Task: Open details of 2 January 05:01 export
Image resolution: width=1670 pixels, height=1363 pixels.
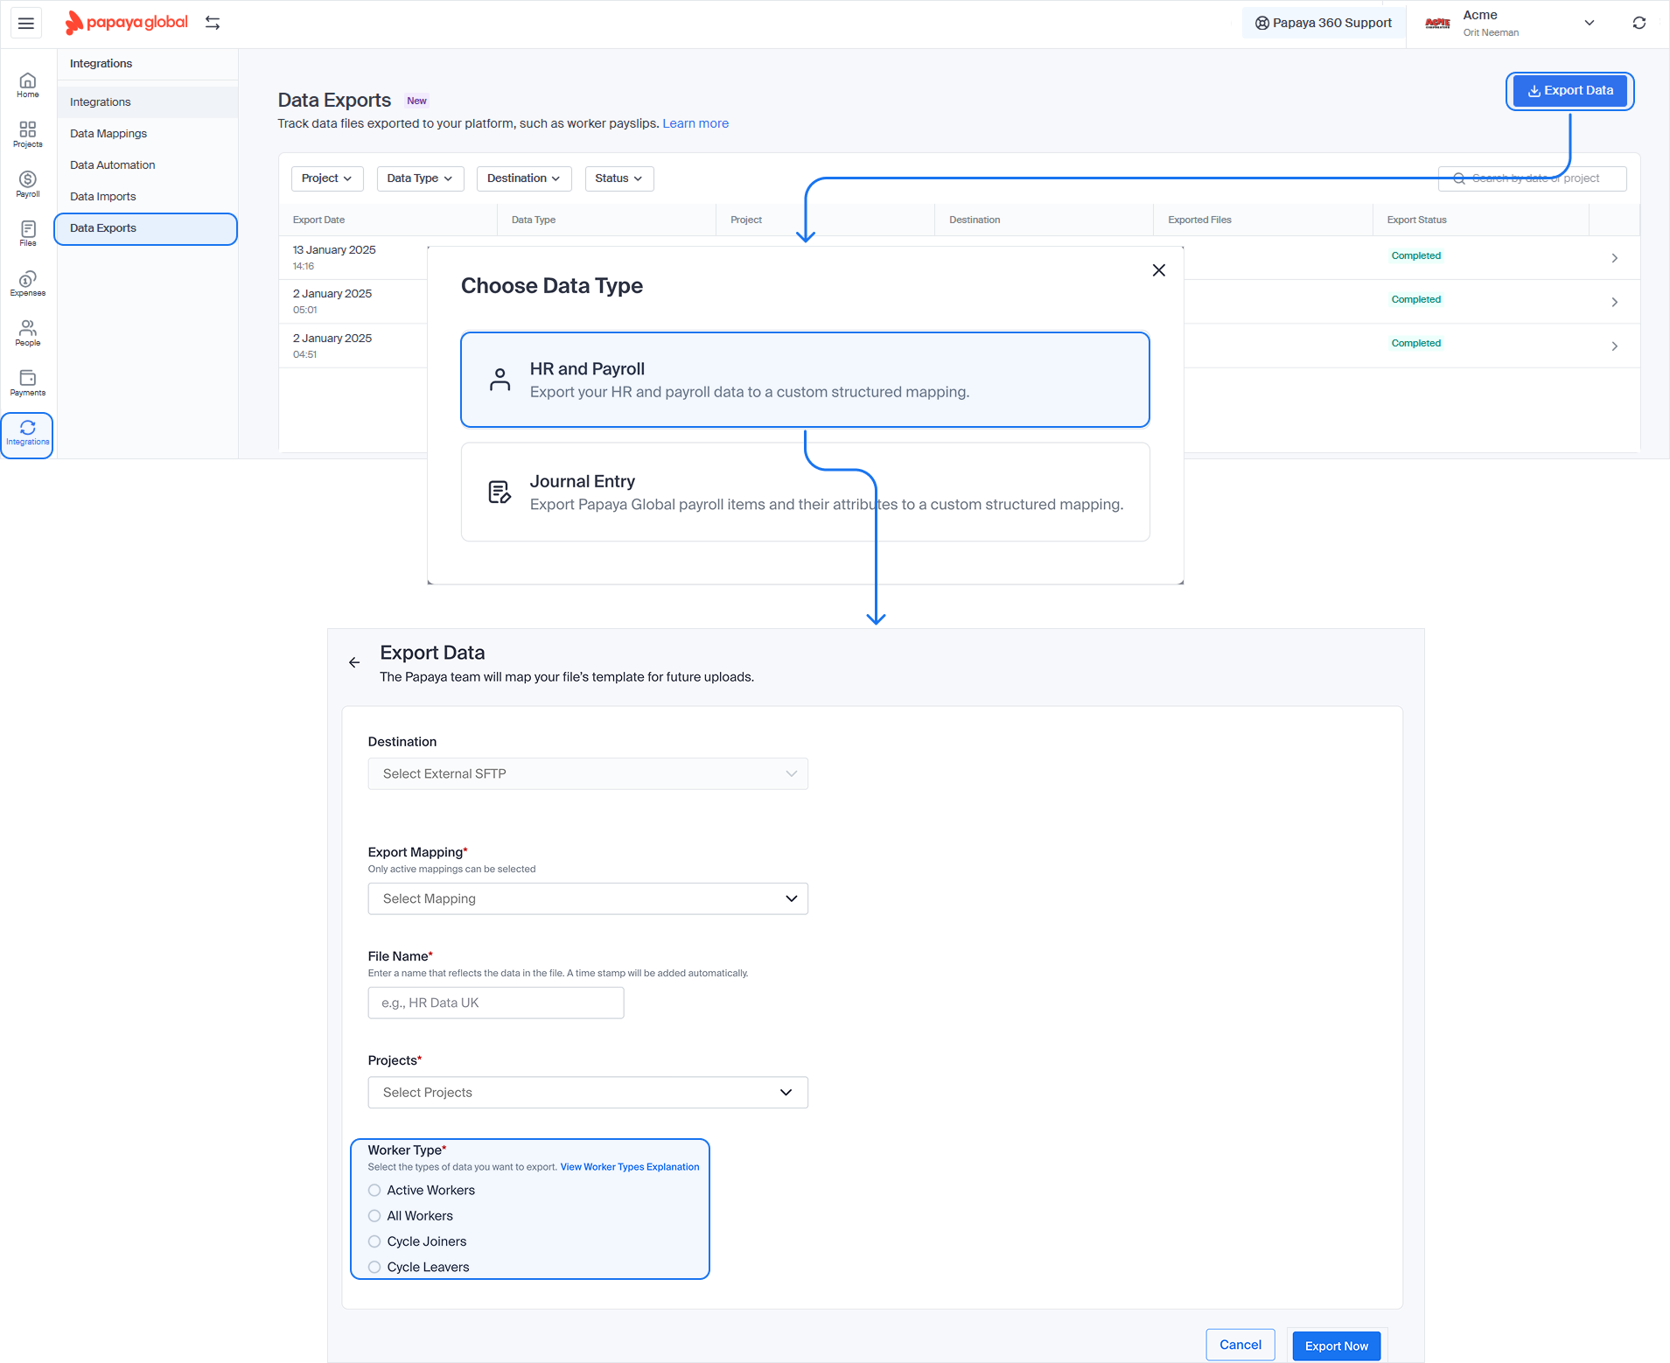Action: 1614,302
